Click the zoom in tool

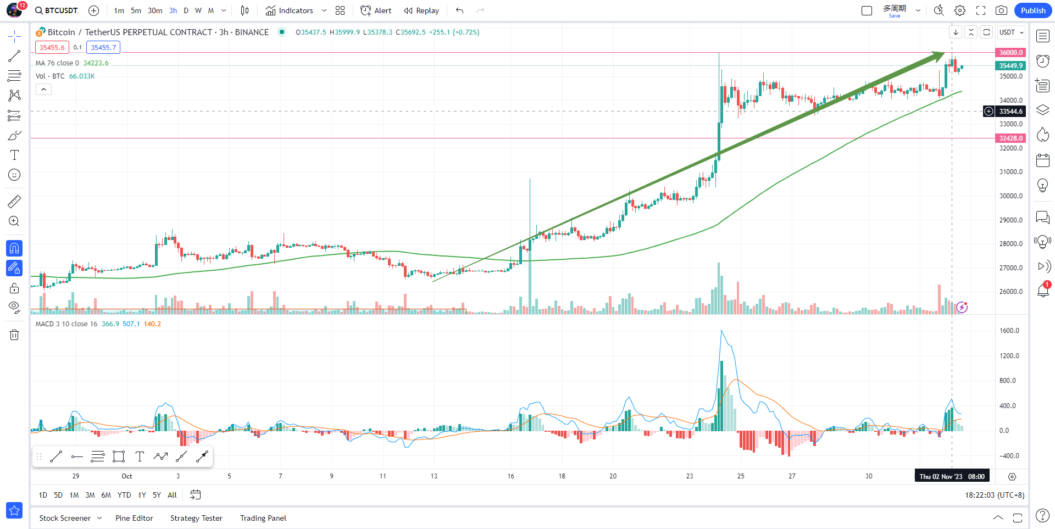pyautogui.click(x=14, y=221)
